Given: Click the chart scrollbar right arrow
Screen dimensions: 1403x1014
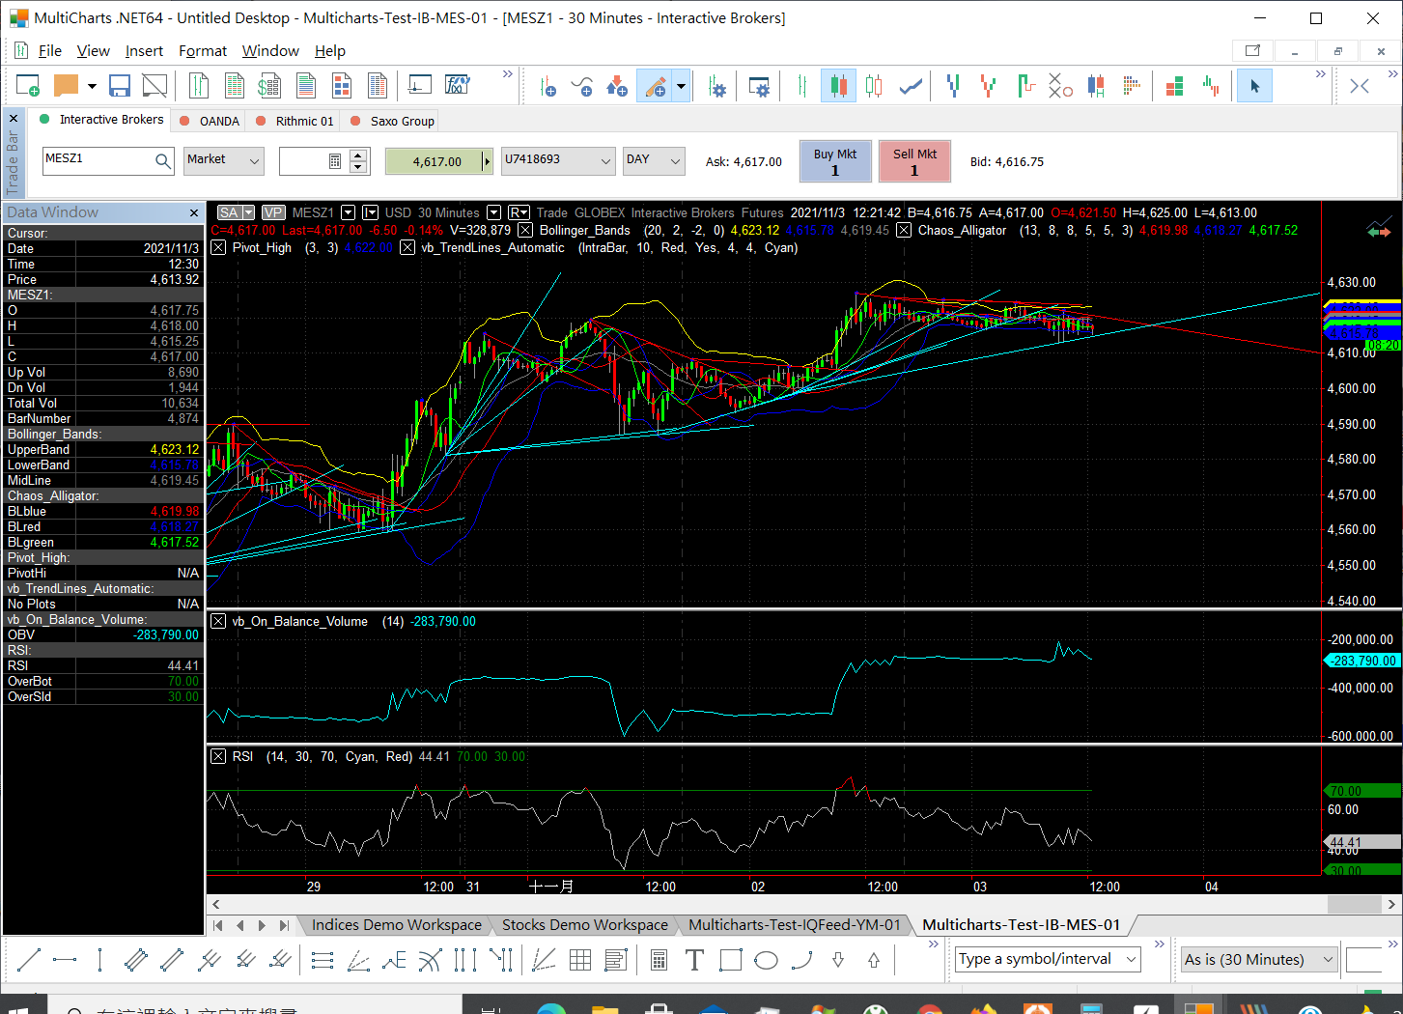Looking at the screenshot, I should pos(1391,904).
